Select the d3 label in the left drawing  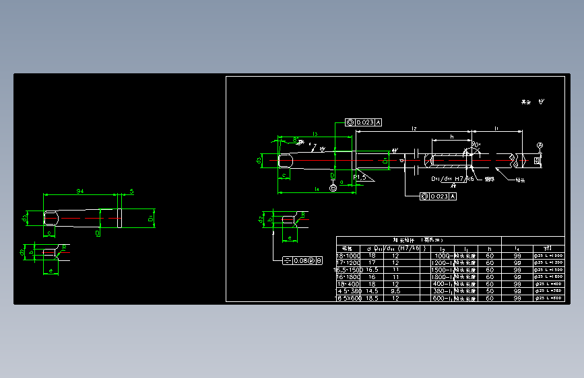click(x=24, y=218)
